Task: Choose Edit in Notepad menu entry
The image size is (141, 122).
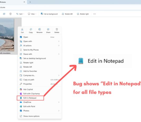Action: [x=40, y=98]
